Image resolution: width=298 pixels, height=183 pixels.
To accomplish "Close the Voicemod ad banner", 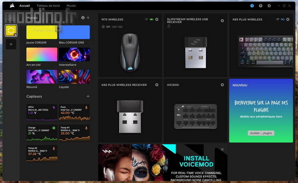I will (x=222, y=150).
